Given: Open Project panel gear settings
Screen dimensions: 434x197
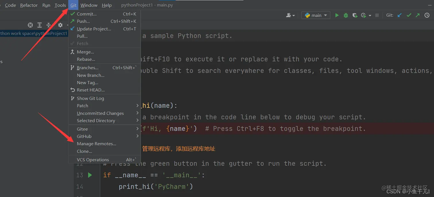Looking at the screenshot, I should [60, 25].
